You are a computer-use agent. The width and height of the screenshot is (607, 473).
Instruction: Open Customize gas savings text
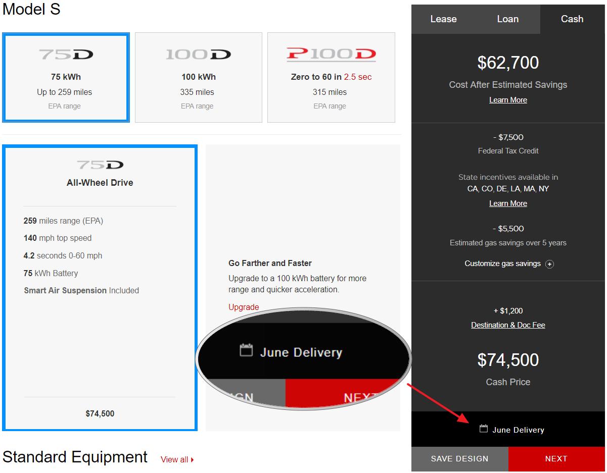[502, 264]
